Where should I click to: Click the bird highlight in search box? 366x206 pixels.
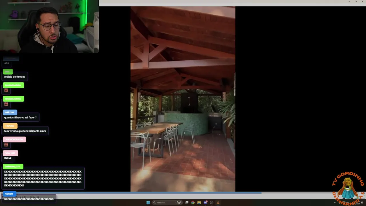coord(179,203)
